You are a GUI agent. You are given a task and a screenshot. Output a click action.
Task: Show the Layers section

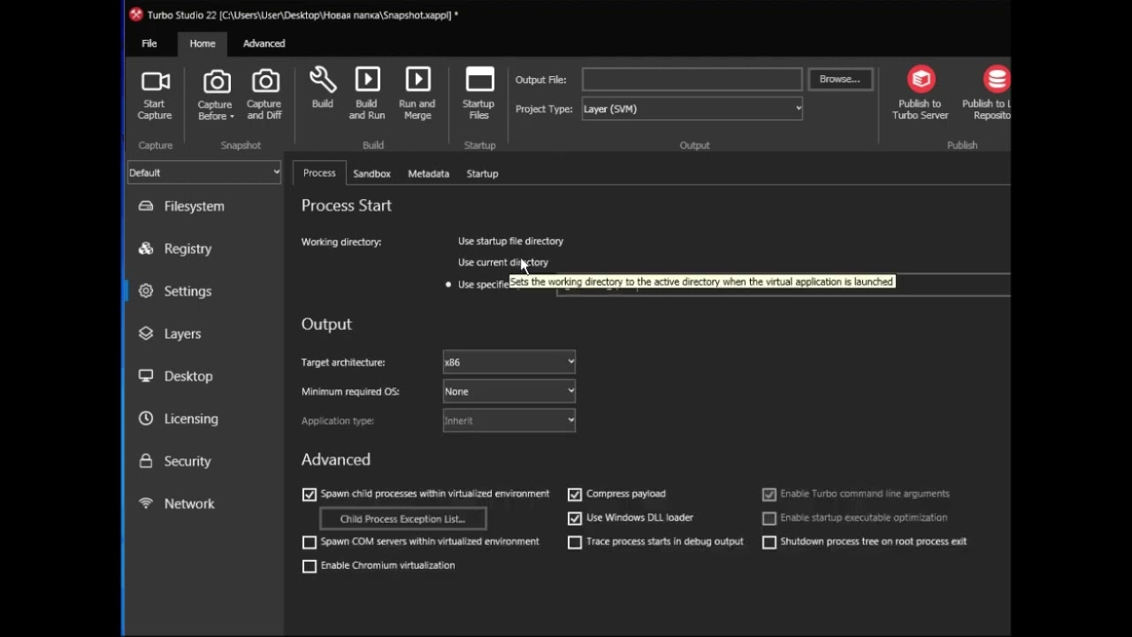[182, 334]
